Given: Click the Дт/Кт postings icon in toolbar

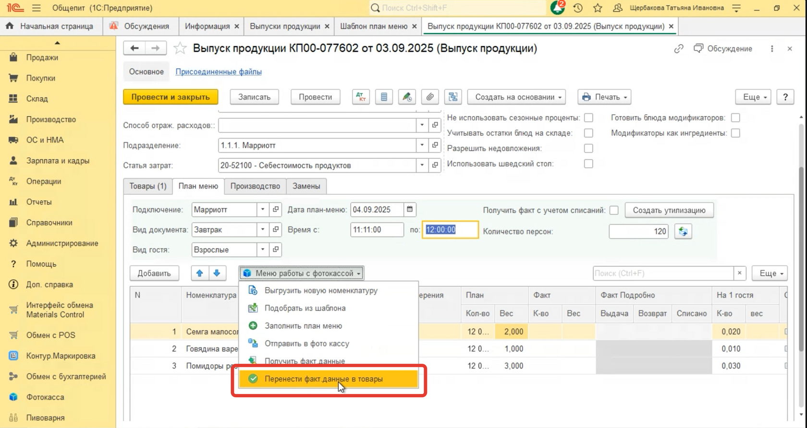Looking at the screenshot, I should click(x=361, y=97).
